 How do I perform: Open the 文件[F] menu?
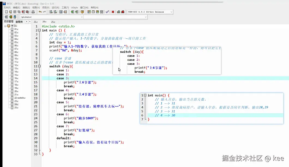tap(7, 8)
